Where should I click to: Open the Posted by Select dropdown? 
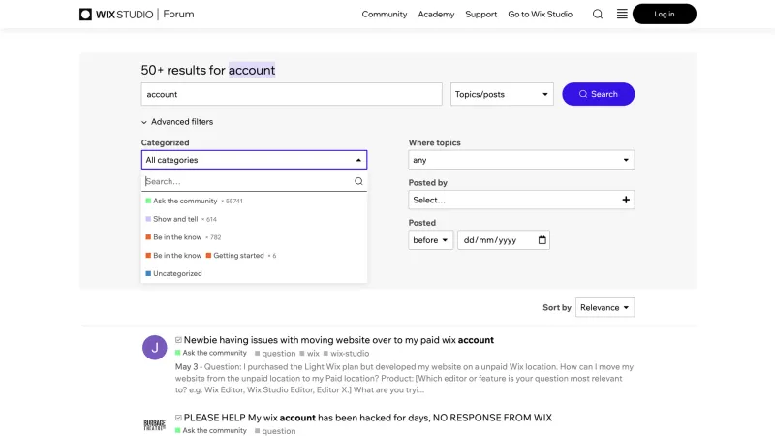tap(521, 200)
